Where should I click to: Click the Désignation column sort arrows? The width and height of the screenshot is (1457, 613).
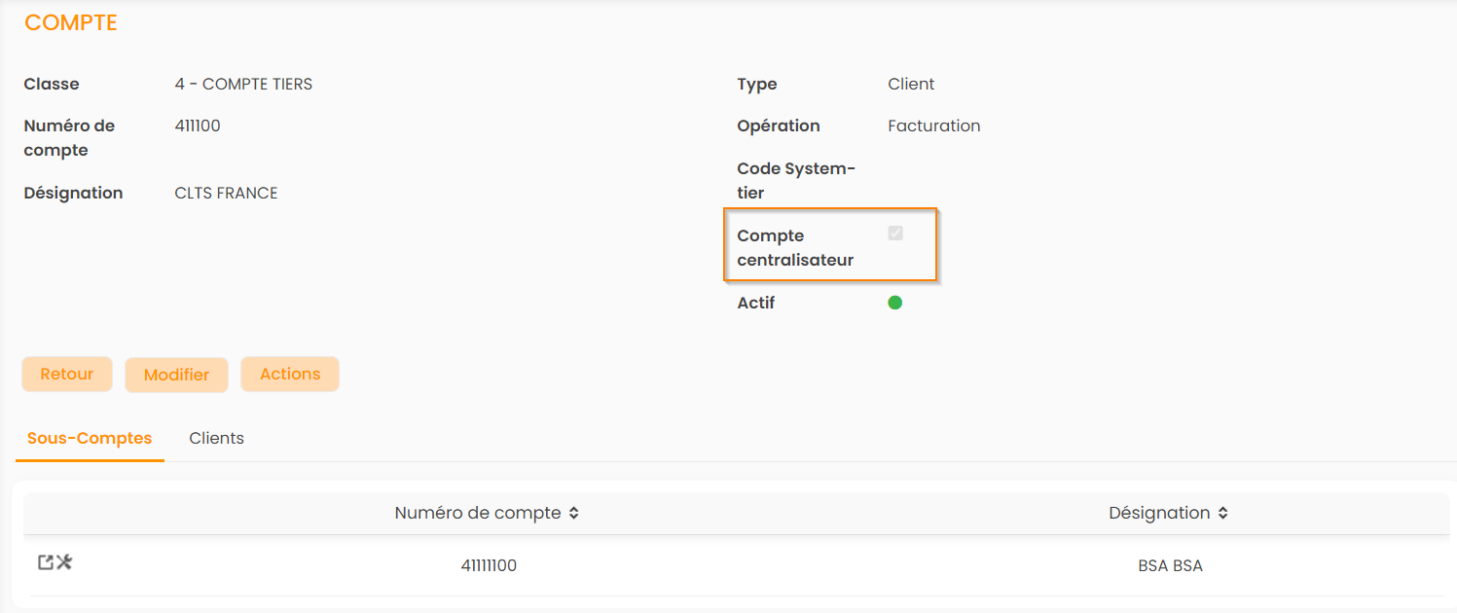[1223, 514]
